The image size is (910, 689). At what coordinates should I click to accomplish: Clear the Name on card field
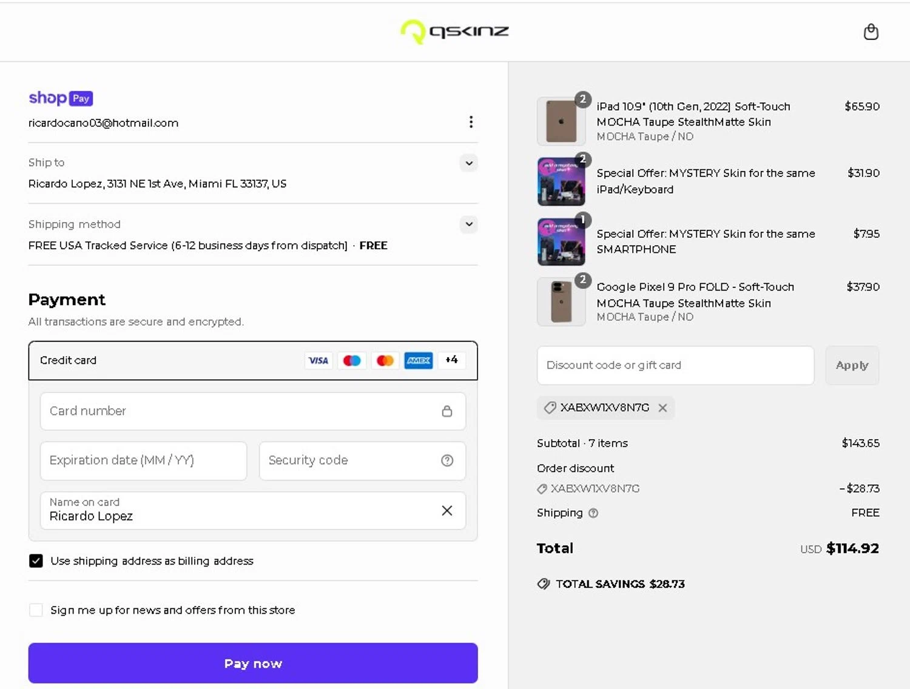coord(447,511)
